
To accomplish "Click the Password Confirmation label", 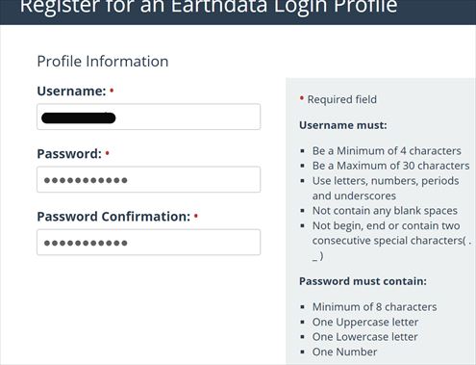I will pyautogui.click(x=113, y=217).
